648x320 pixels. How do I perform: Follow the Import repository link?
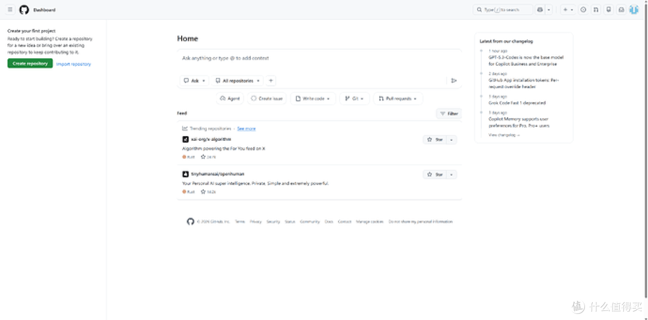click(74, 64)
